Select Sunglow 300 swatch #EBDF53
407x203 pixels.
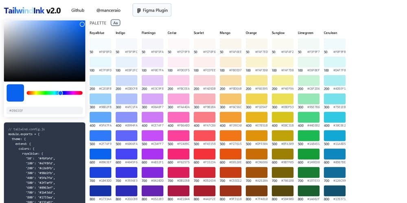[283, 99]
